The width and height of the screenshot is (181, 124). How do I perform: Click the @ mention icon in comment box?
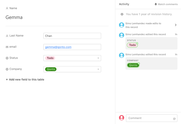[174, 119]
